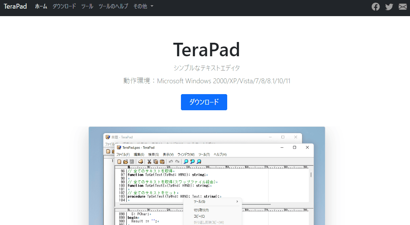This screenshot has width=410, height=225.
Task: Open 編集(E) menu in TeraPad.pas window
Action: click(x=139, y=154)
